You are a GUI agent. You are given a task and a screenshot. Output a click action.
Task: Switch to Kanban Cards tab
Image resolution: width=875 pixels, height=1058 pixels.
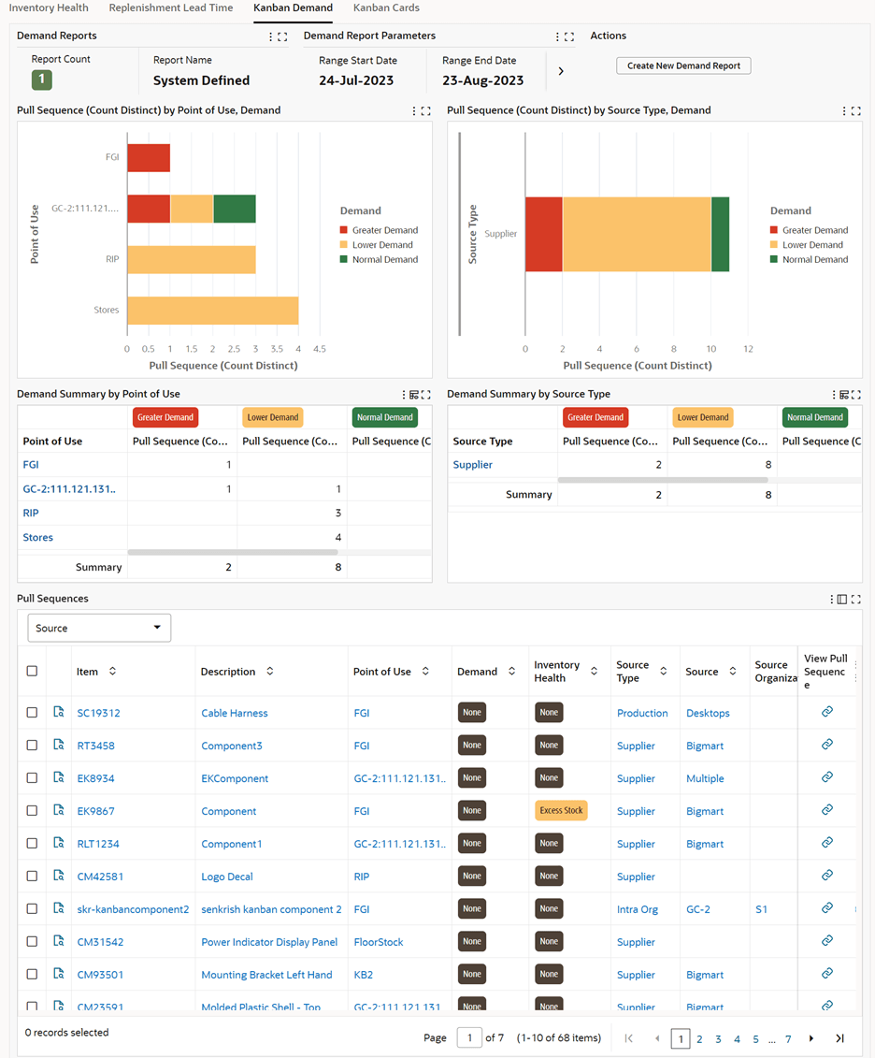click(386, 8)
